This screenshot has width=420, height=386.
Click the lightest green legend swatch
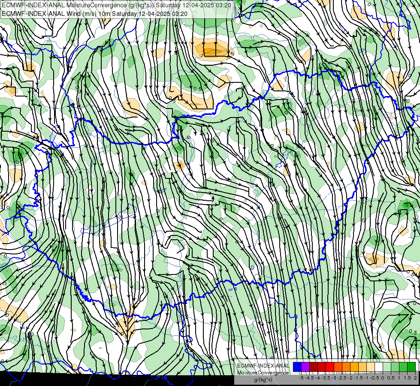[387, 367]
